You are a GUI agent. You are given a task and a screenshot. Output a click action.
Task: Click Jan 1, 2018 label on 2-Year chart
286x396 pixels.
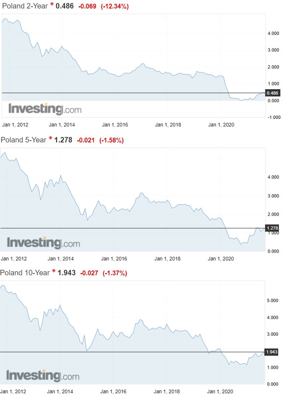pos(168,125)
